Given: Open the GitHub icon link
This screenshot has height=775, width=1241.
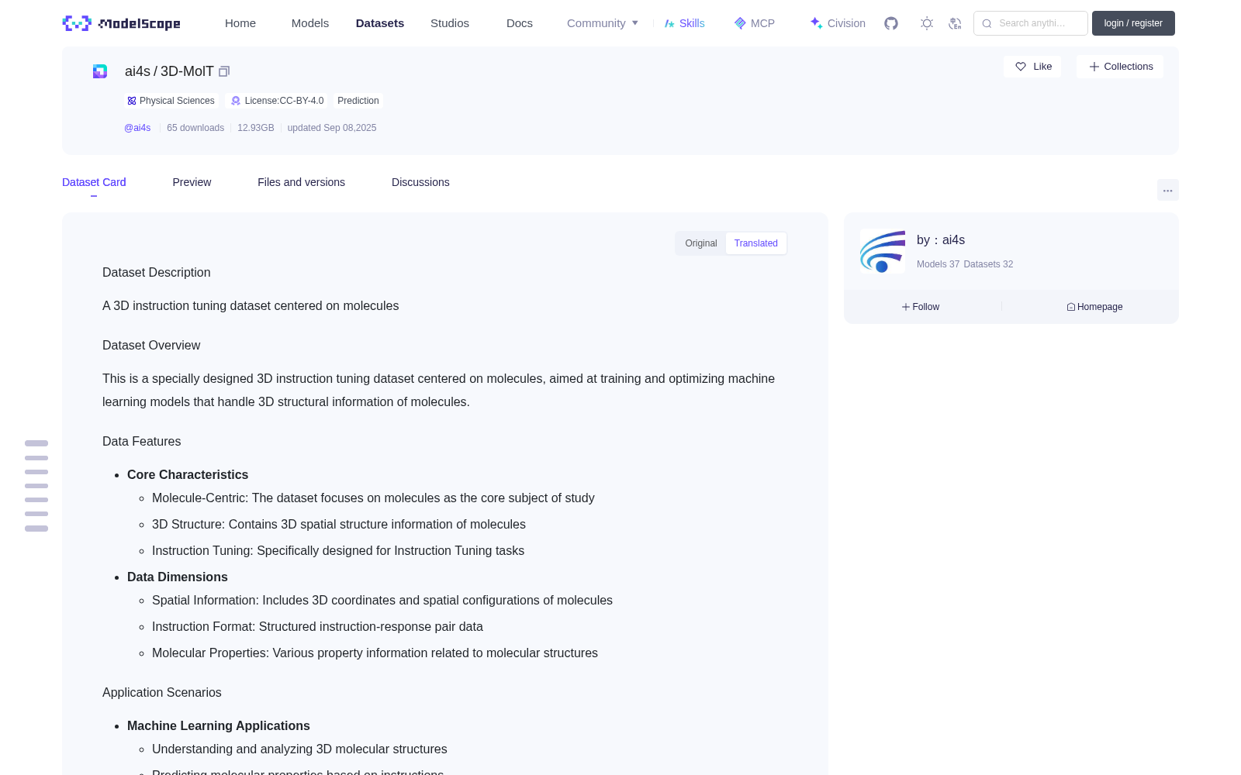Looking at the screenshot, I should (x=891, y=23).
